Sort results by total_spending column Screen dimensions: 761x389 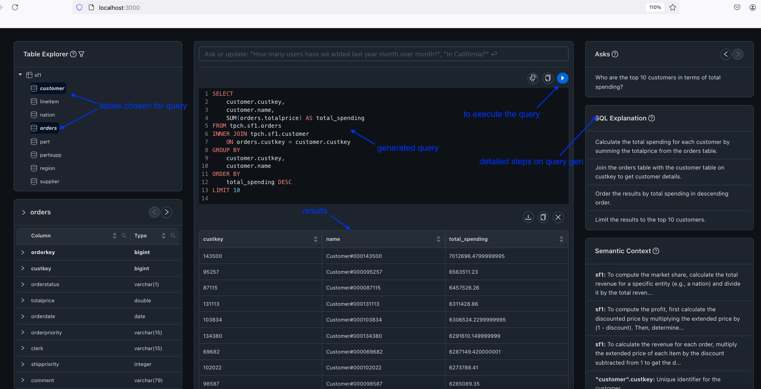561,239
